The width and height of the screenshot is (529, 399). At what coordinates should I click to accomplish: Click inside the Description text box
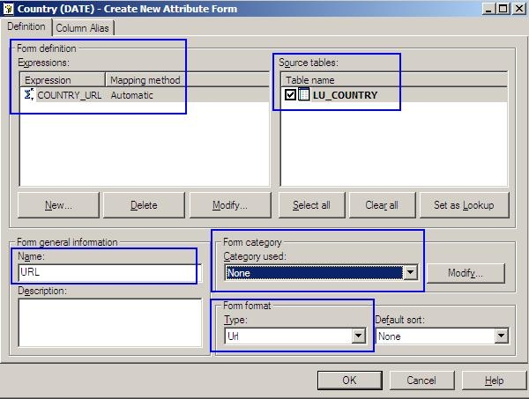point(109,322)
